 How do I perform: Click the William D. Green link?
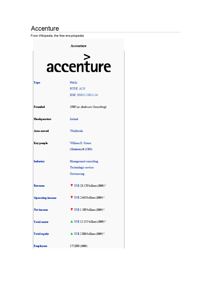[x=80, y=143]
